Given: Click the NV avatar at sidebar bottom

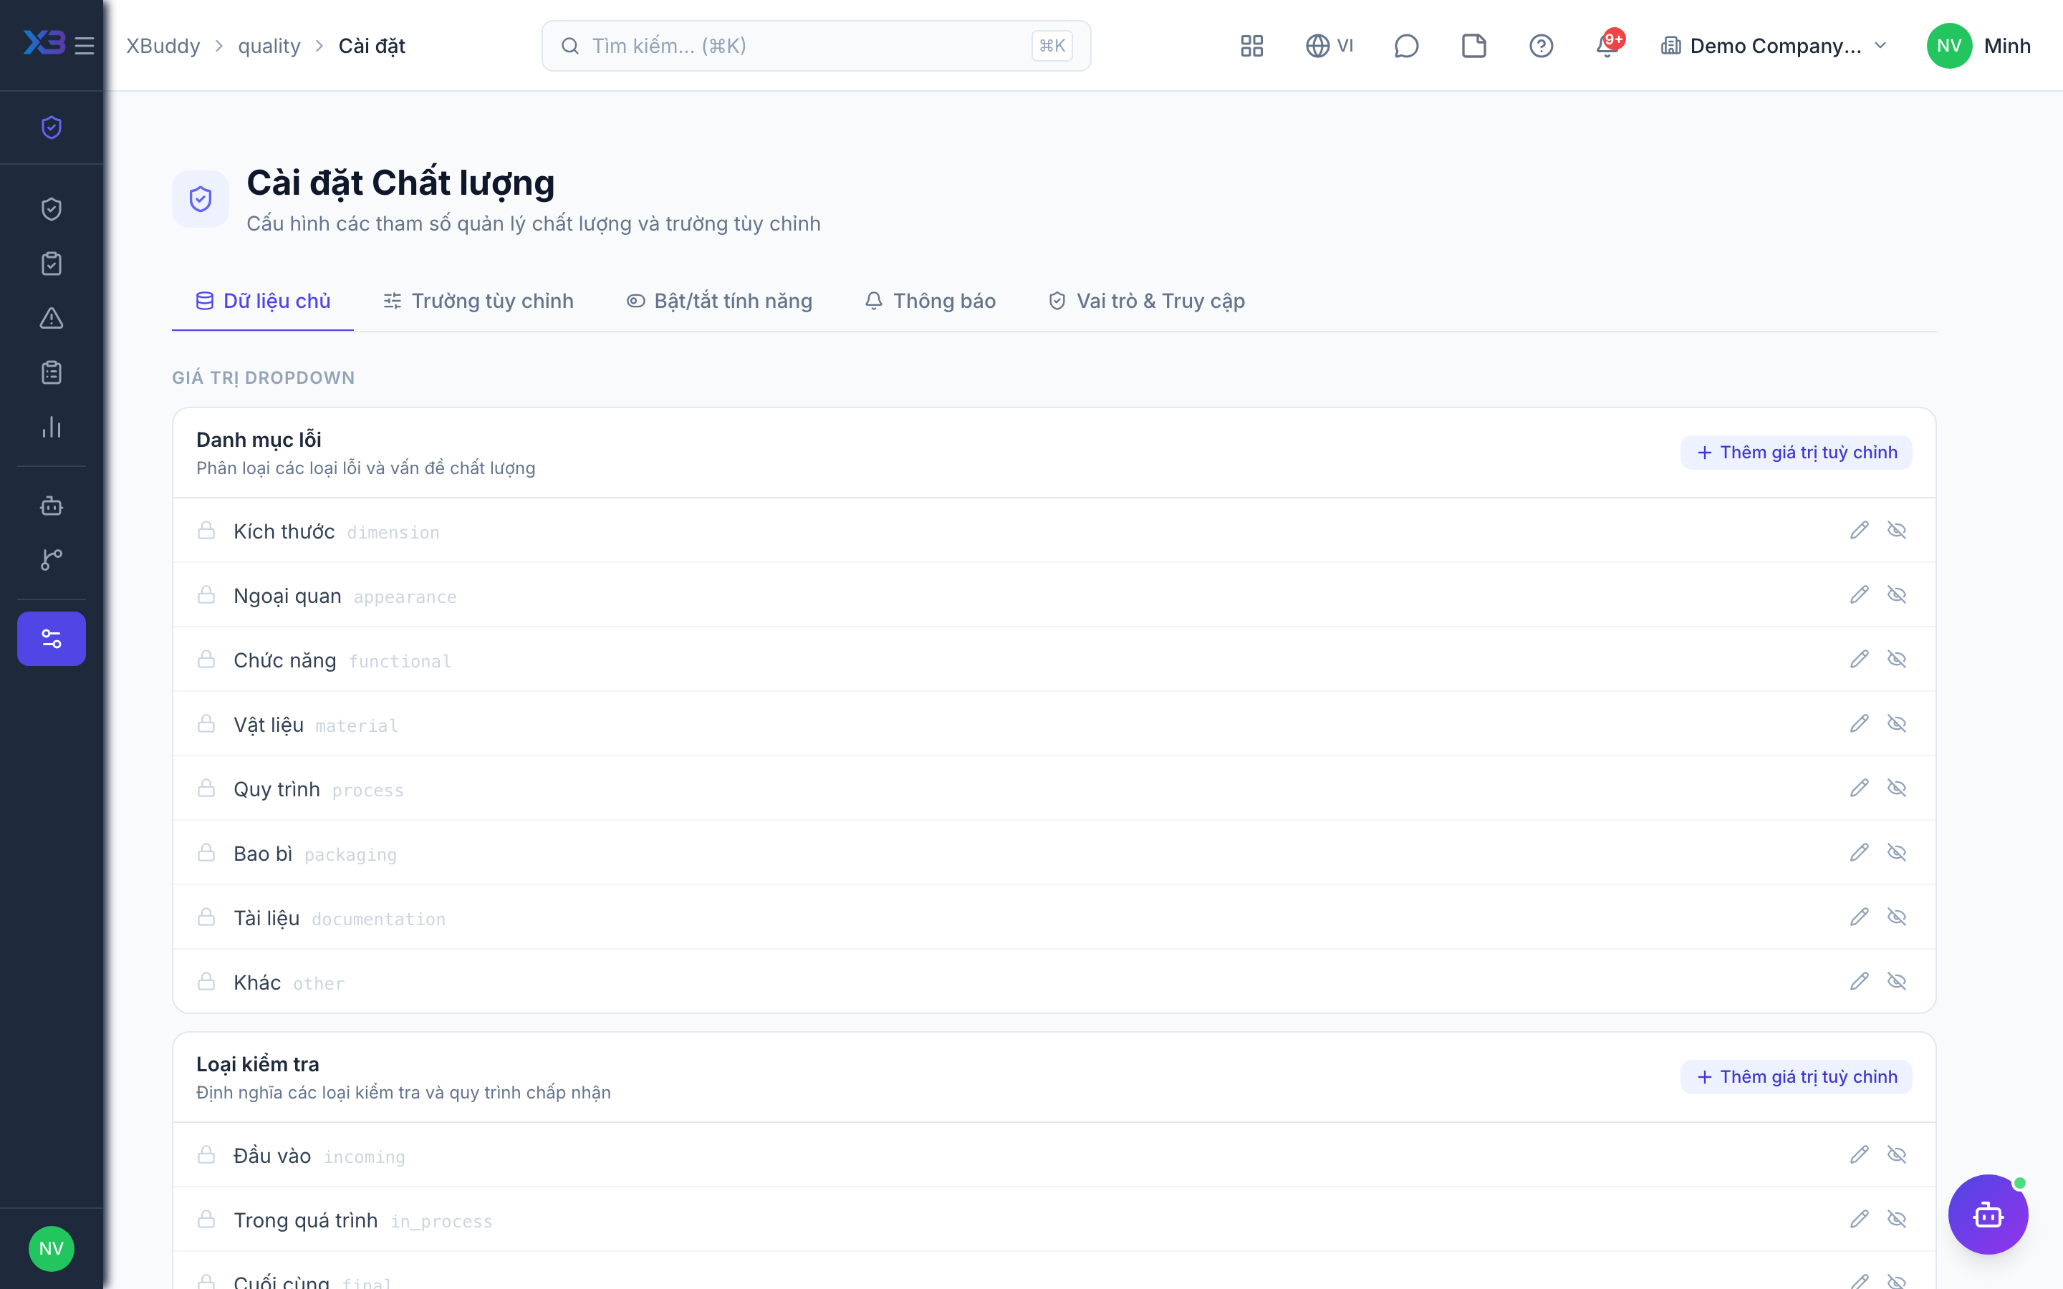Looking at the screenshot, I should click(x=51, y=1249).
